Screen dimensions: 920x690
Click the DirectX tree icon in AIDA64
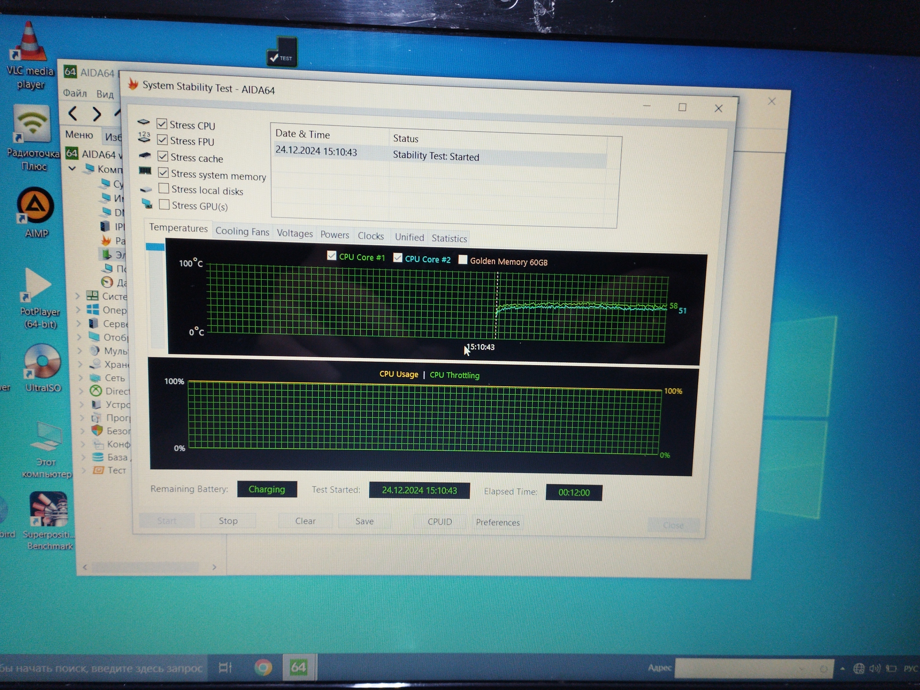[96, 391]
